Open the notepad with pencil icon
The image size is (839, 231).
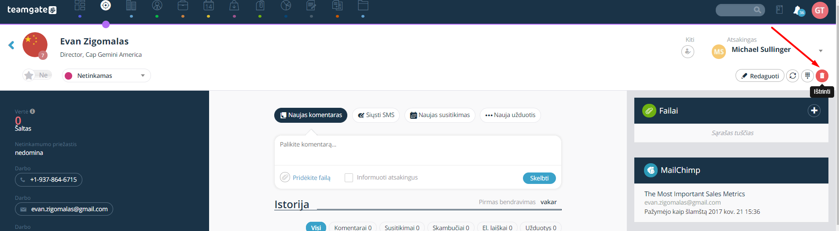point(311,5)
